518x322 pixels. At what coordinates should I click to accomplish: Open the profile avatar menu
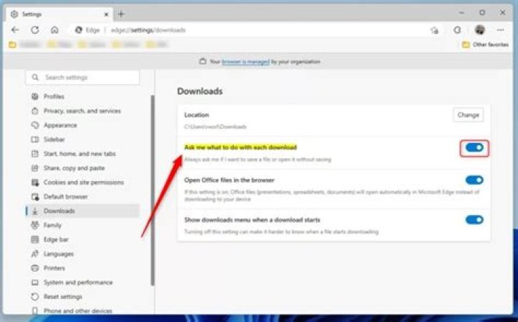(x=480, y=30)
